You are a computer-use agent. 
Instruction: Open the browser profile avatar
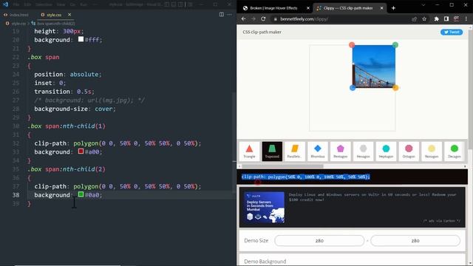coord(456,18)
